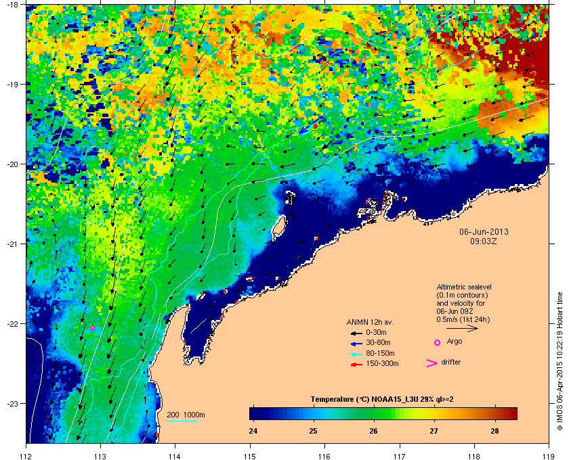The image size is (569, 460).
Task: Click the '150-300m' legend label
Action: [382, 364]
